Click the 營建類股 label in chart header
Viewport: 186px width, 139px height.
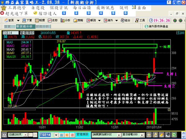click(27, 33)
